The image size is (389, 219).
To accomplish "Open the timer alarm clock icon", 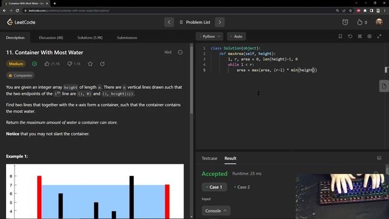I will coord(345,22).
